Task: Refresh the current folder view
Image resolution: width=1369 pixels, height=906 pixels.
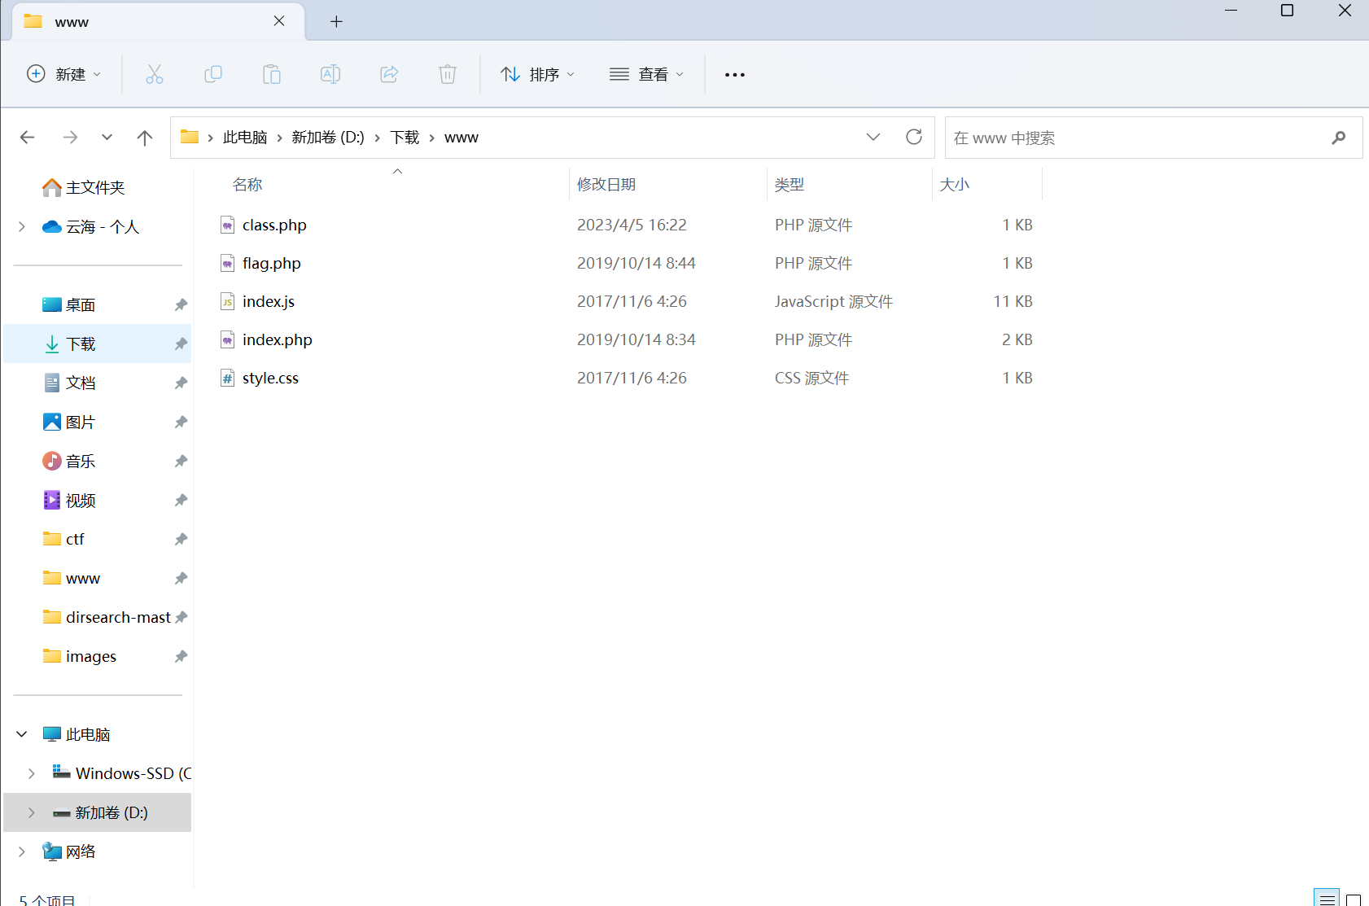Action: 914,137
